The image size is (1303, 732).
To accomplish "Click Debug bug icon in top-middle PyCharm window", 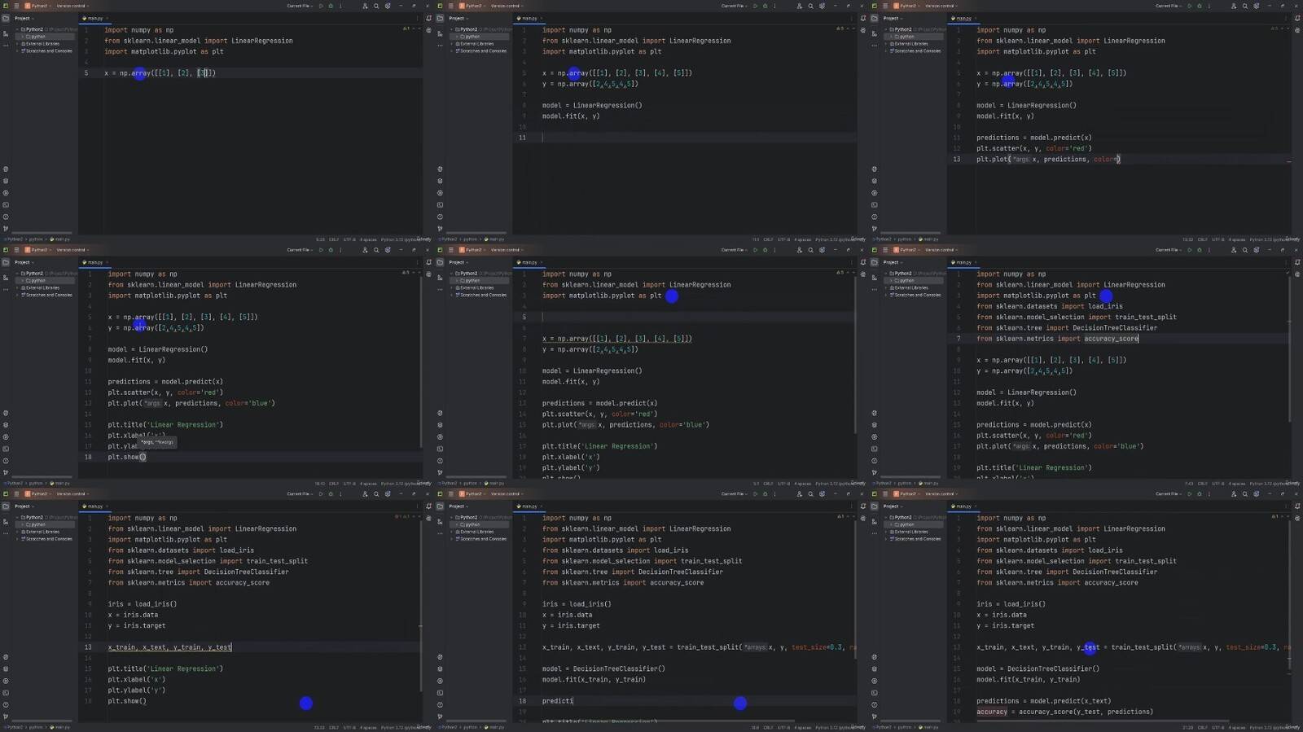I will pos(765,6).
